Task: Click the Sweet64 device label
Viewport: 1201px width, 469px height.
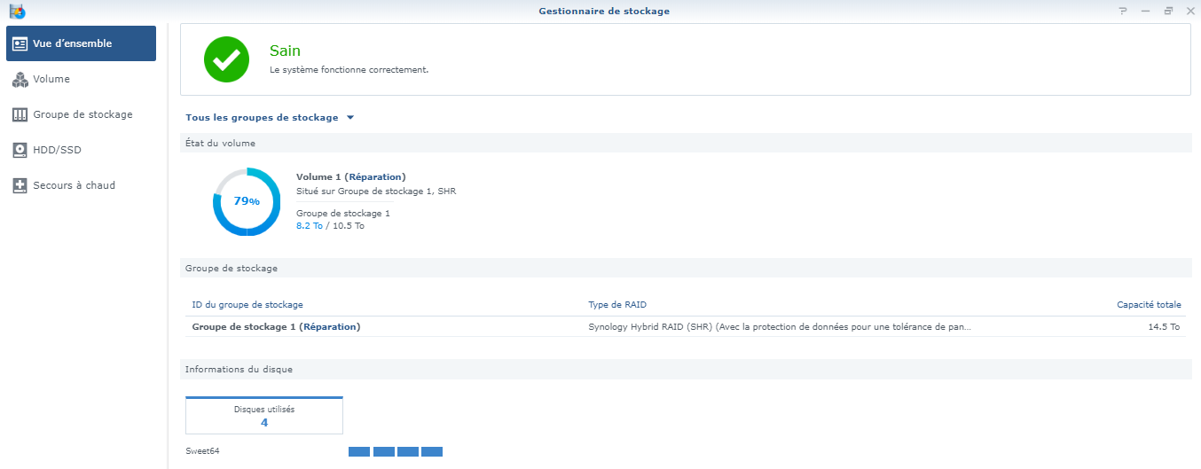Action: pos(202,451)
